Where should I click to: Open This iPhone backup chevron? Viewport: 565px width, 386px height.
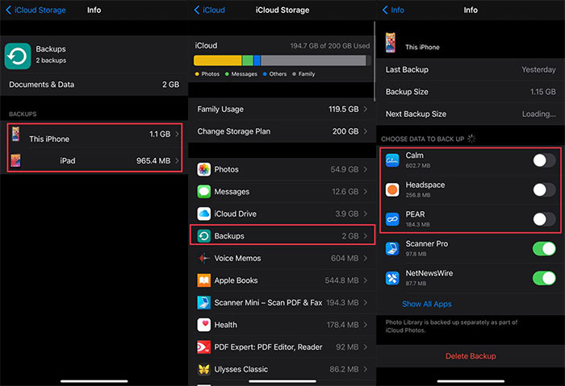(178, 134)
